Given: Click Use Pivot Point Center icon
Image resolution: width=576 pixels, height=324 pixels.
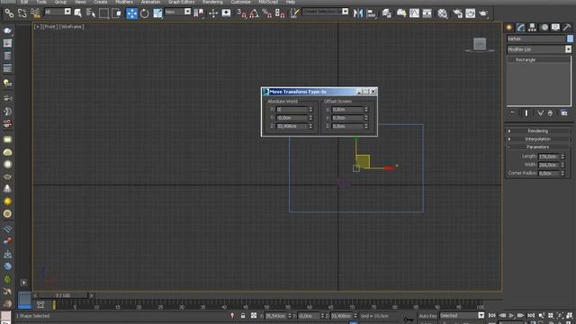Looking at the screenshot, I should [x=199, y=13].
